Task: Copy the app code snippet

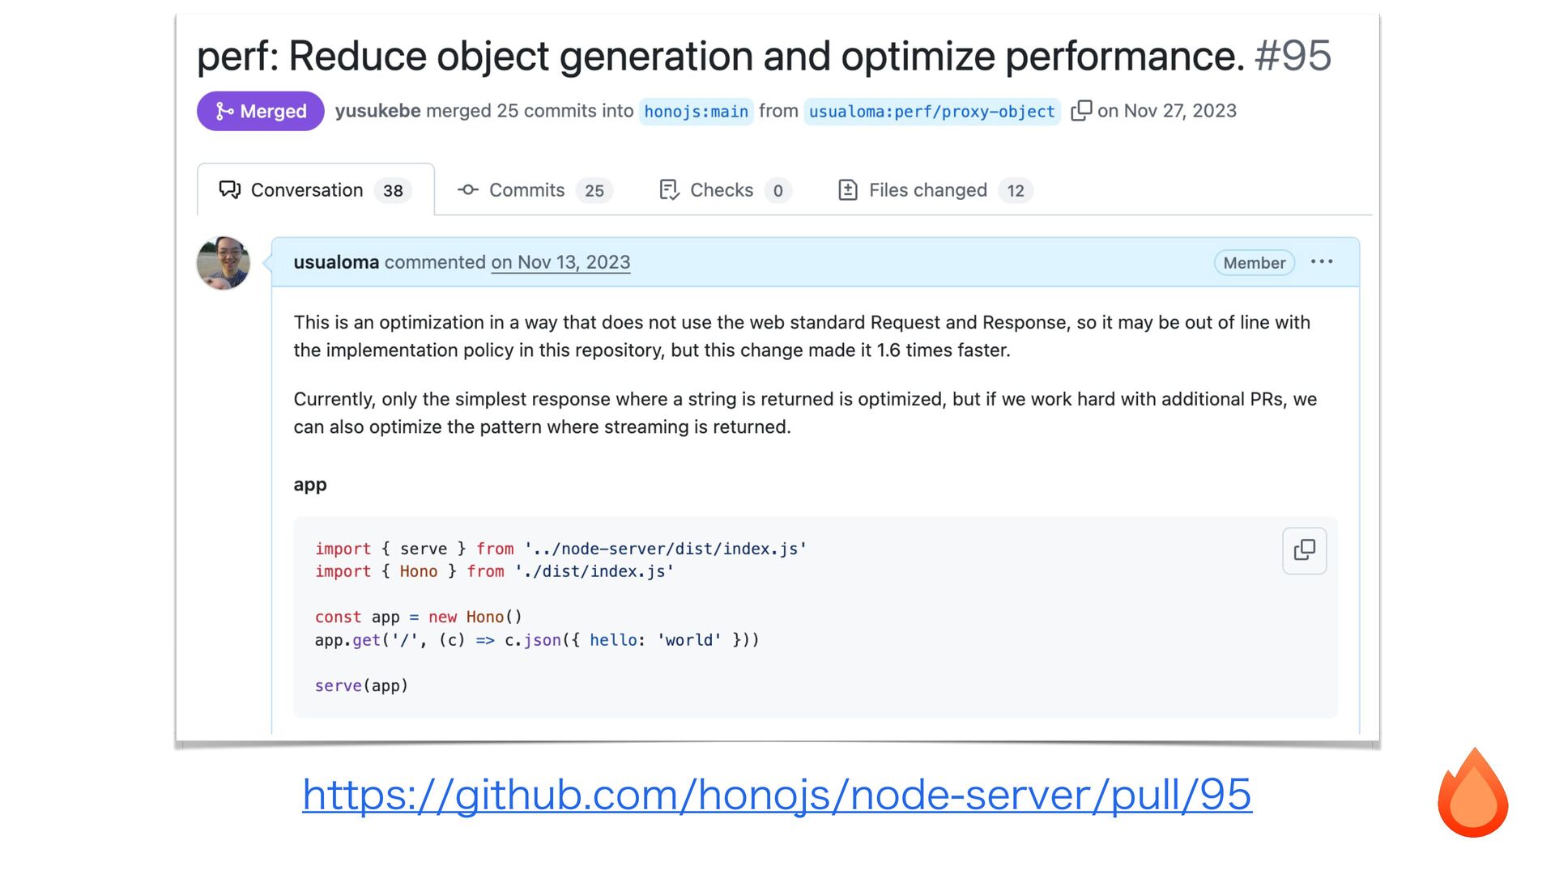Action: (1304, 550)
